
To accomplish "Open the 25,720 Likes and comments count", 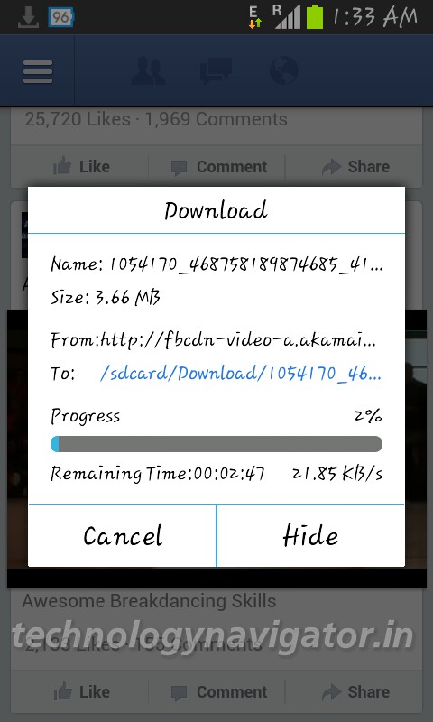I will click(156, 119).
